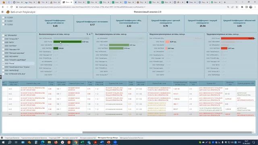258x145 pixels.
Task: Share this page from the address bar
Action: pos(232,7)
